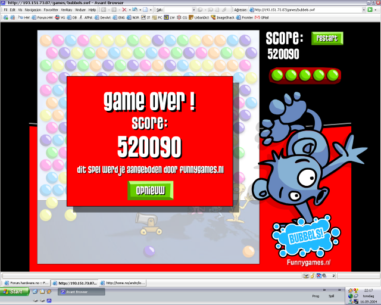The image size is (381, 305).
Task: Click the first globe icon in links bar
Action: [x=5, y=17]
